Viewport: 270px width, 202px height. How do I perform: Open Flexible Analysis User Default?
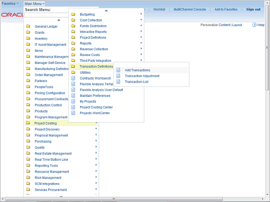[x=101, y=90]
